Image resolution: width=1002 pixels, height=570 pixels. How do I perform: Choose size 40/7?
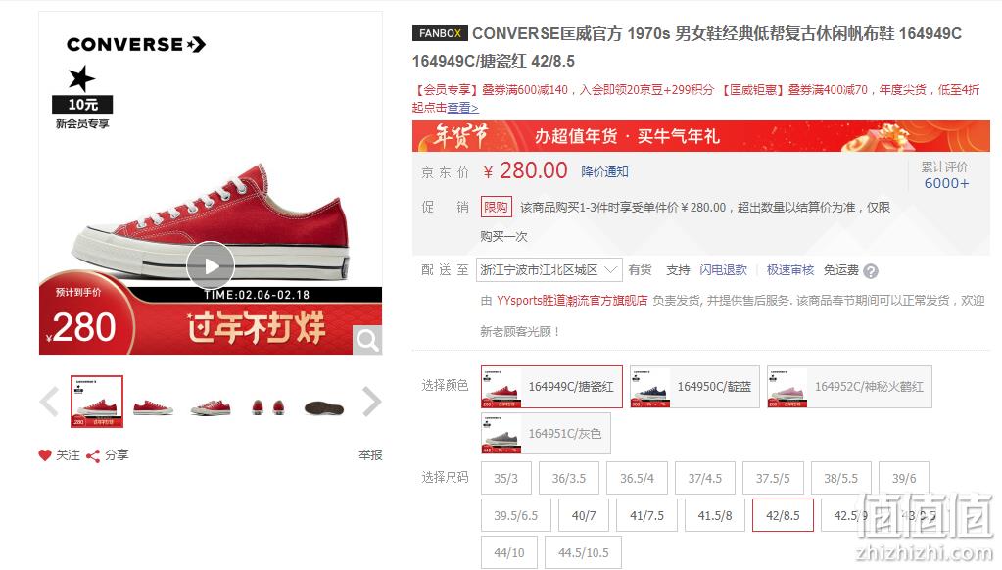click(x=584, y=515)
